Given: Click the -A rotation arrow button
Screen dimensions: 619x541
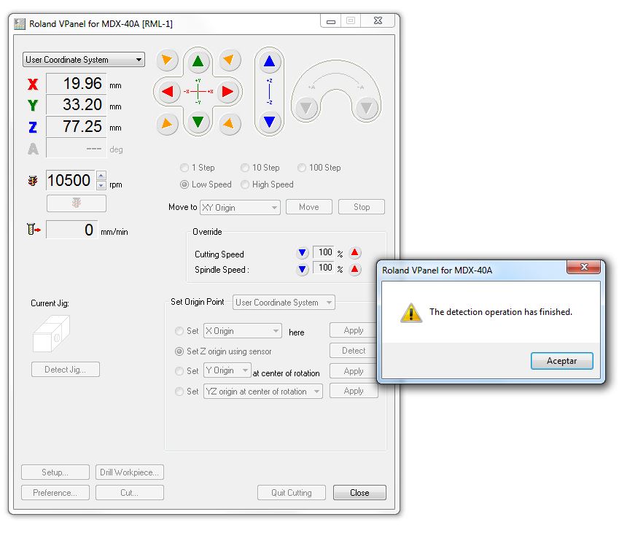Looking at the screenshot, I should coord(366,107).
